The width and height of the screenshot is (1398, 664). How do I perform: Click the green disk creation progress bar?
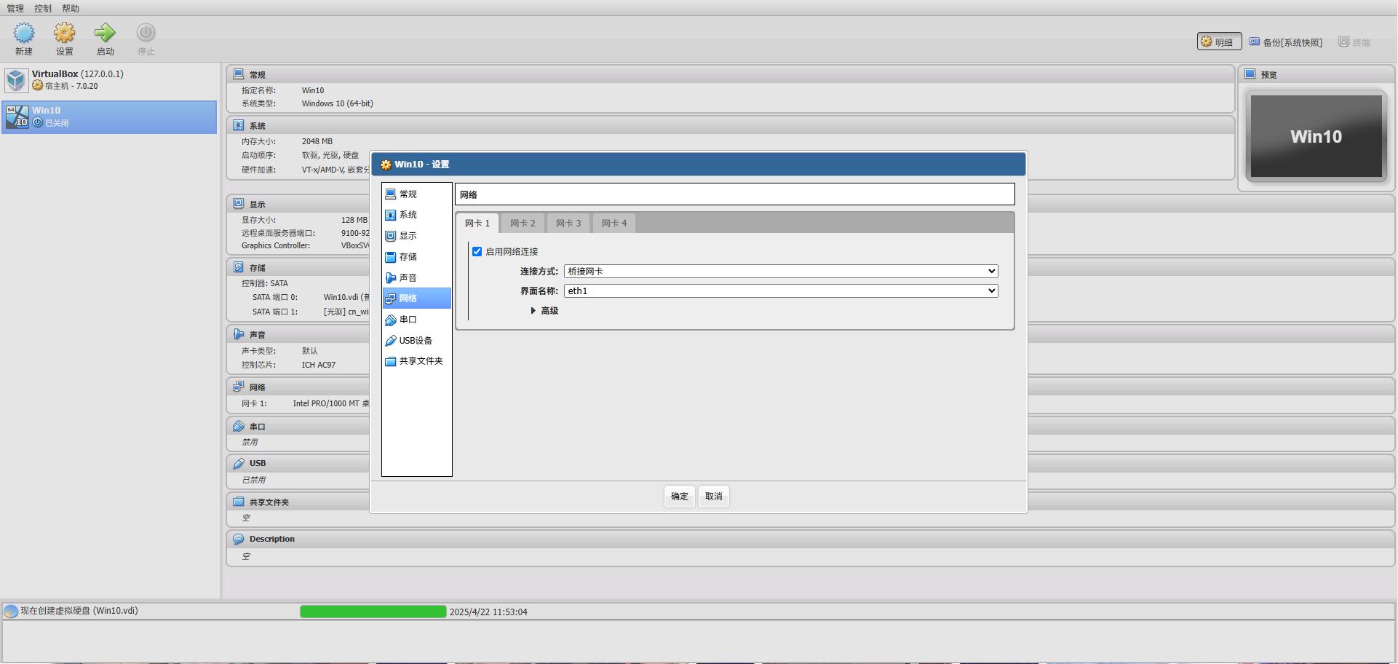coord(373,612)
